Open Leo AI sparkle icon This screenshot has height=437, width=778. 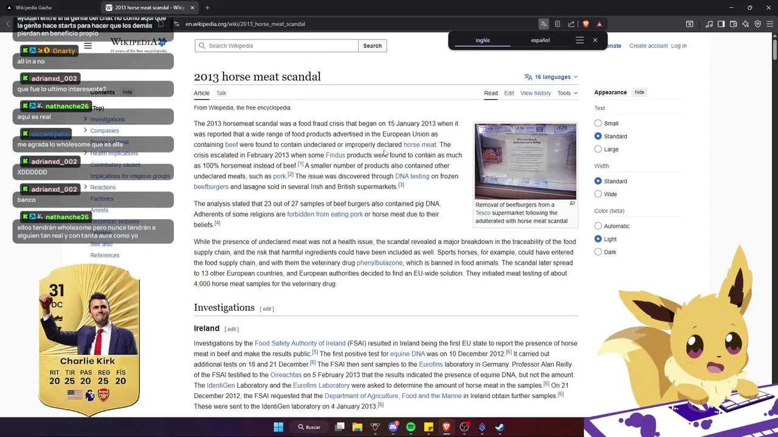pyautogui.click(x=746, y=24)
